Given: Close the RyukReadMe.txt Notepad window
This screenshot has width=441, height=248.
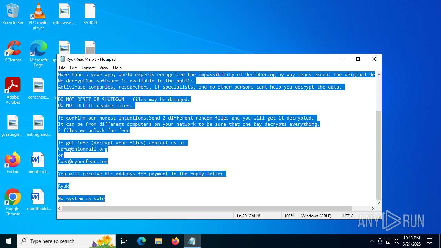Looking at the screenshot, I should (x=374, y=59).
